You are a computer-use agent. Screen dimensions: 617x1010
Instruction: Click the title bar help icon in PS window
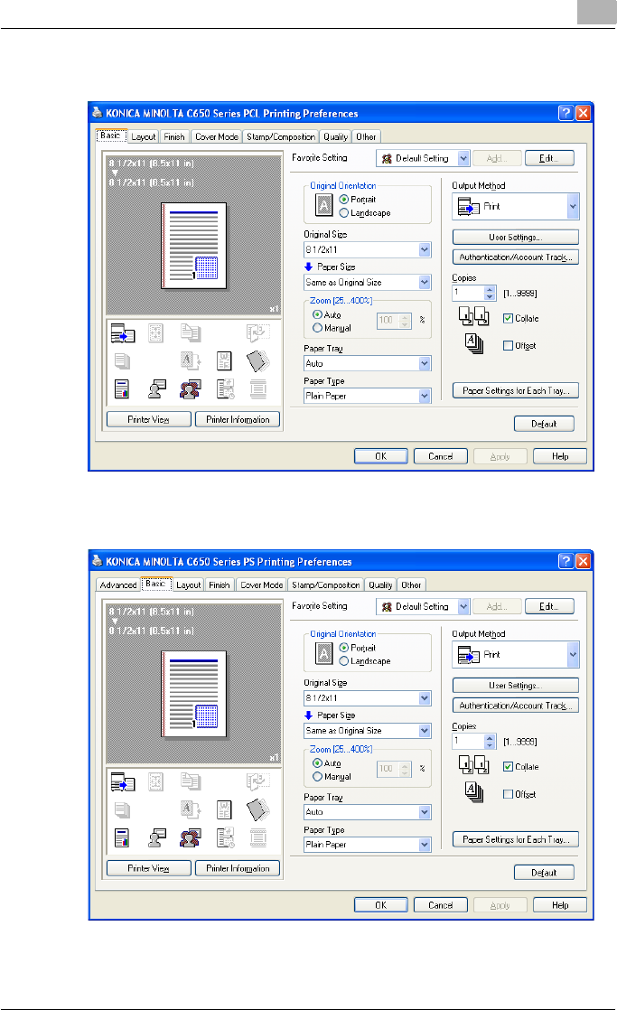566,561
